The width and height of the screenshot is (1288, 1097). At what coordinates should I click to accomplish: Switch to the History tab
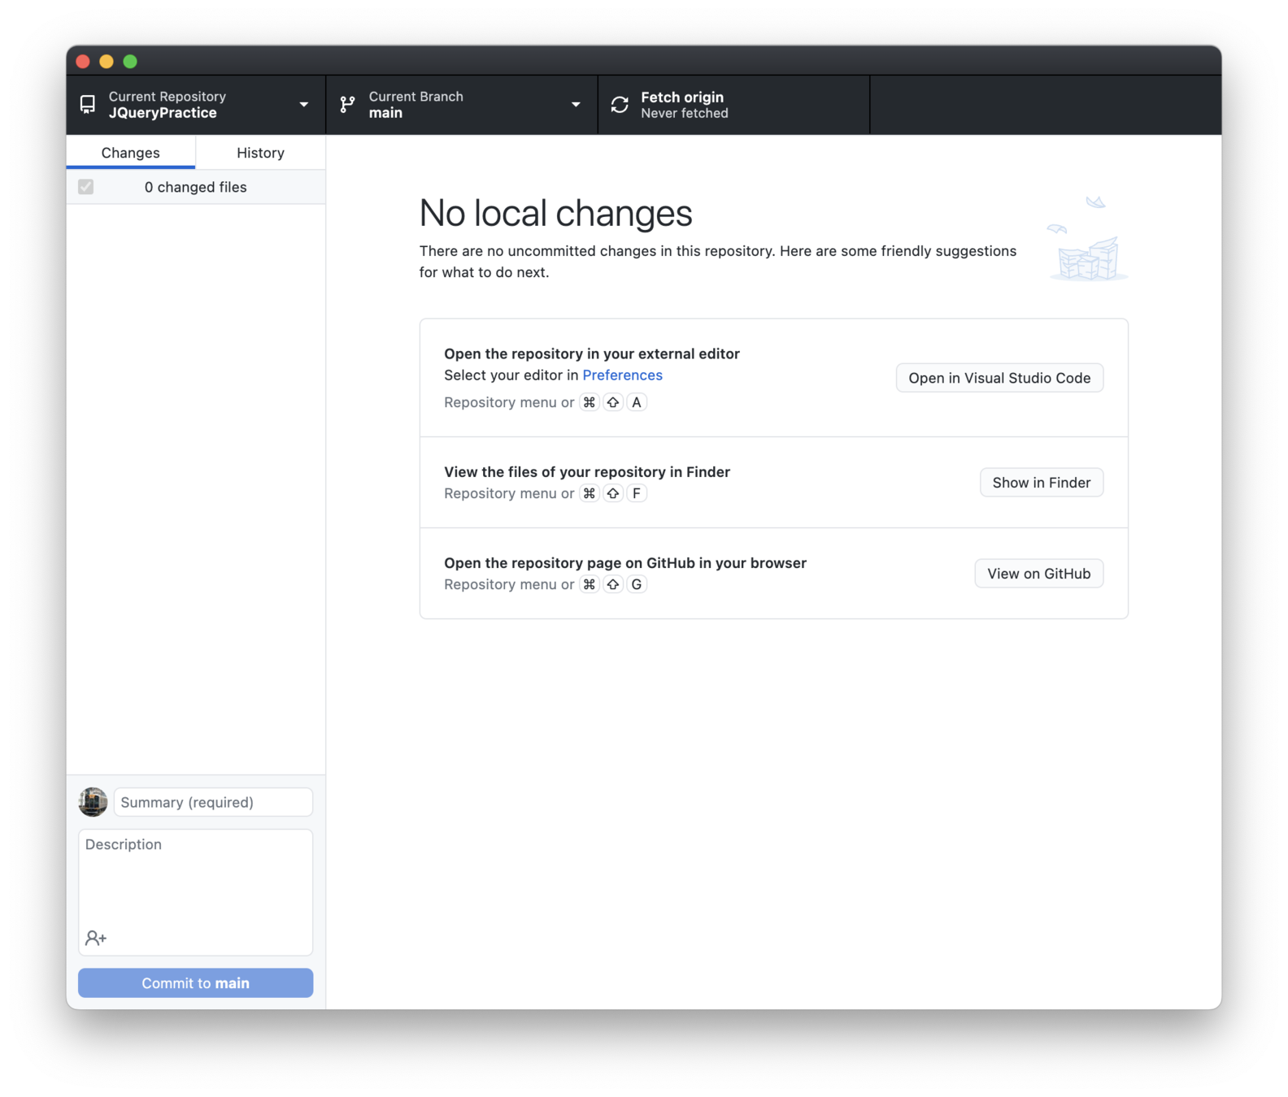(260, 153)
